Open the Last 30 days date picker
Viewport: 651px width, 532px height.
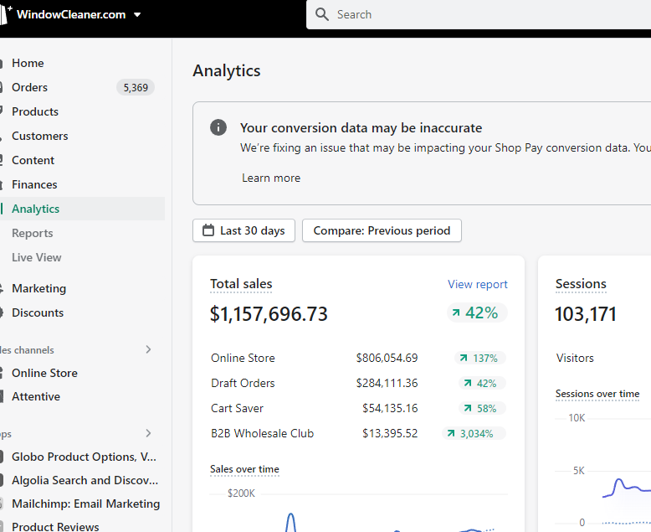coord(243,230)
